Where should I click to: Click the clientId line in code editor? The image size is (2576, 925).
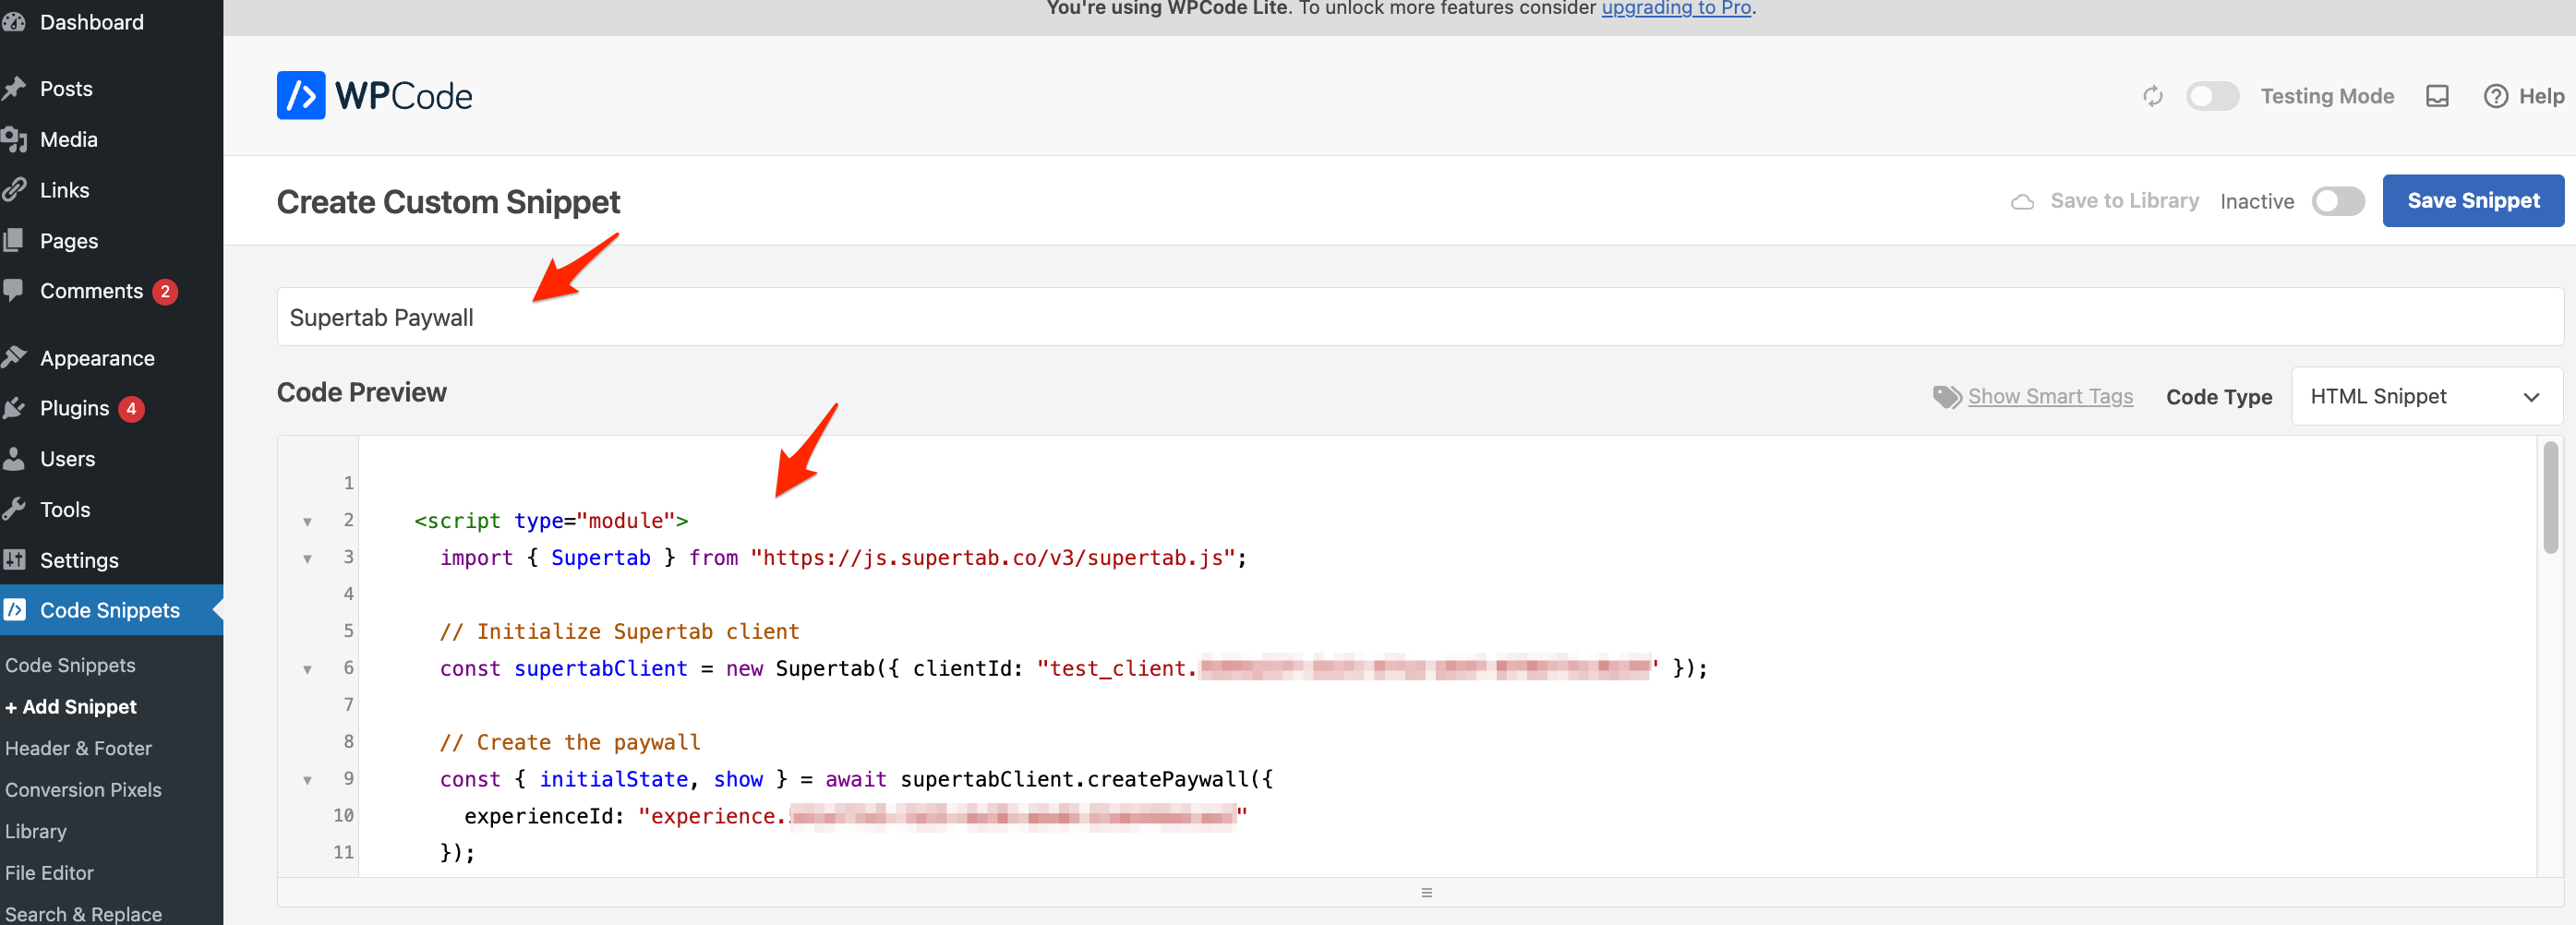point(1073,669)
